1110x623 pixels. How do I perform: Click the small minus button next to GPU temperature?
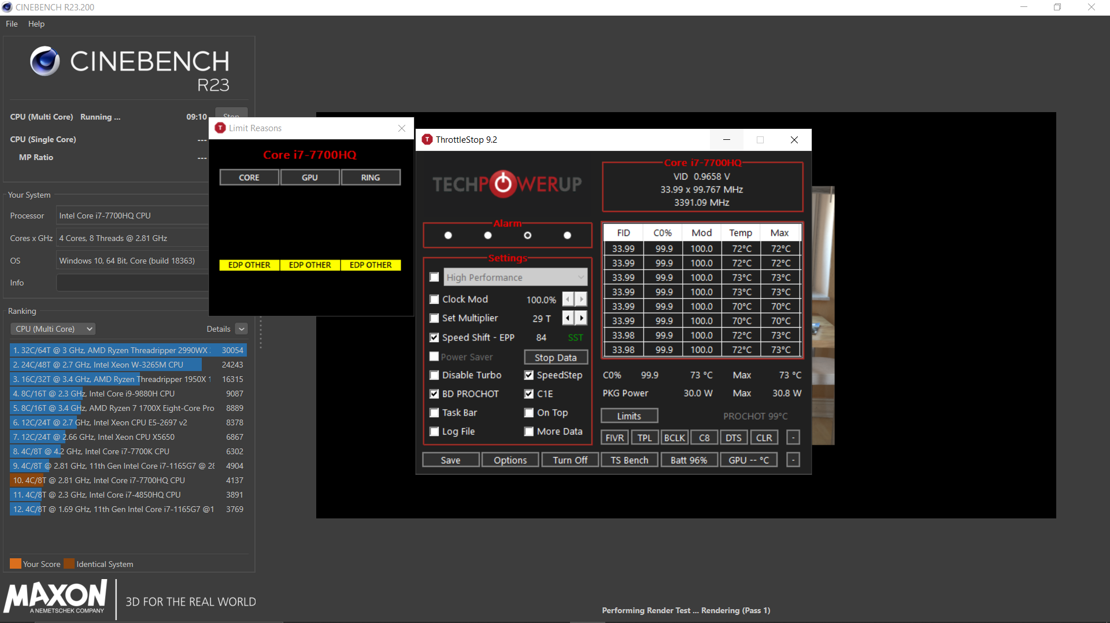pos(793,460)
